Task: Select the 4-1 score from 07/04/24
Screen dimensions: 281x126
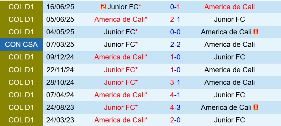Action: pyautogui.click(x=175, y=95)
